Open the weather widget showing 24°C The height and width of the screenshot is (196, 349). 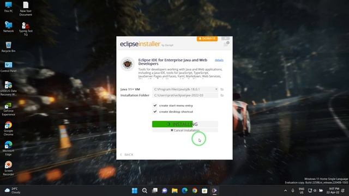(x=13, y=191)
